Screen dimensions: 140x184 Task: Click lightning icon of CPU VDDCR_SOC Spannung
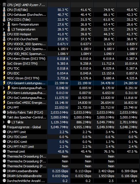coord(4,49)
